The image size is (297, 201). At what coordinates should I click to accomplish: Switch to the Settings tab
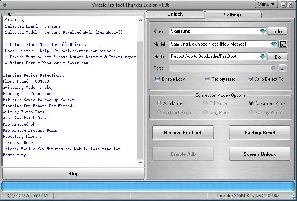click(x=233, y=15)
